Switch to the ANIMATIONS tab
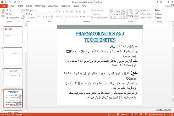The height and width of the screenshot is (116, 174). click(x=53, y=6)
